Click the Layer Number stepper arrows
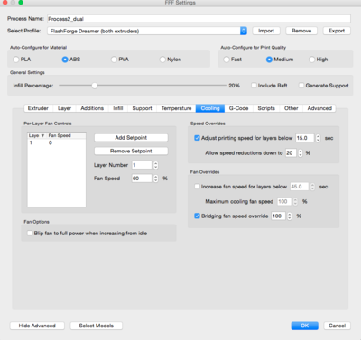The height and width of the screenshot is (340, 361). (x=156, y=165)
